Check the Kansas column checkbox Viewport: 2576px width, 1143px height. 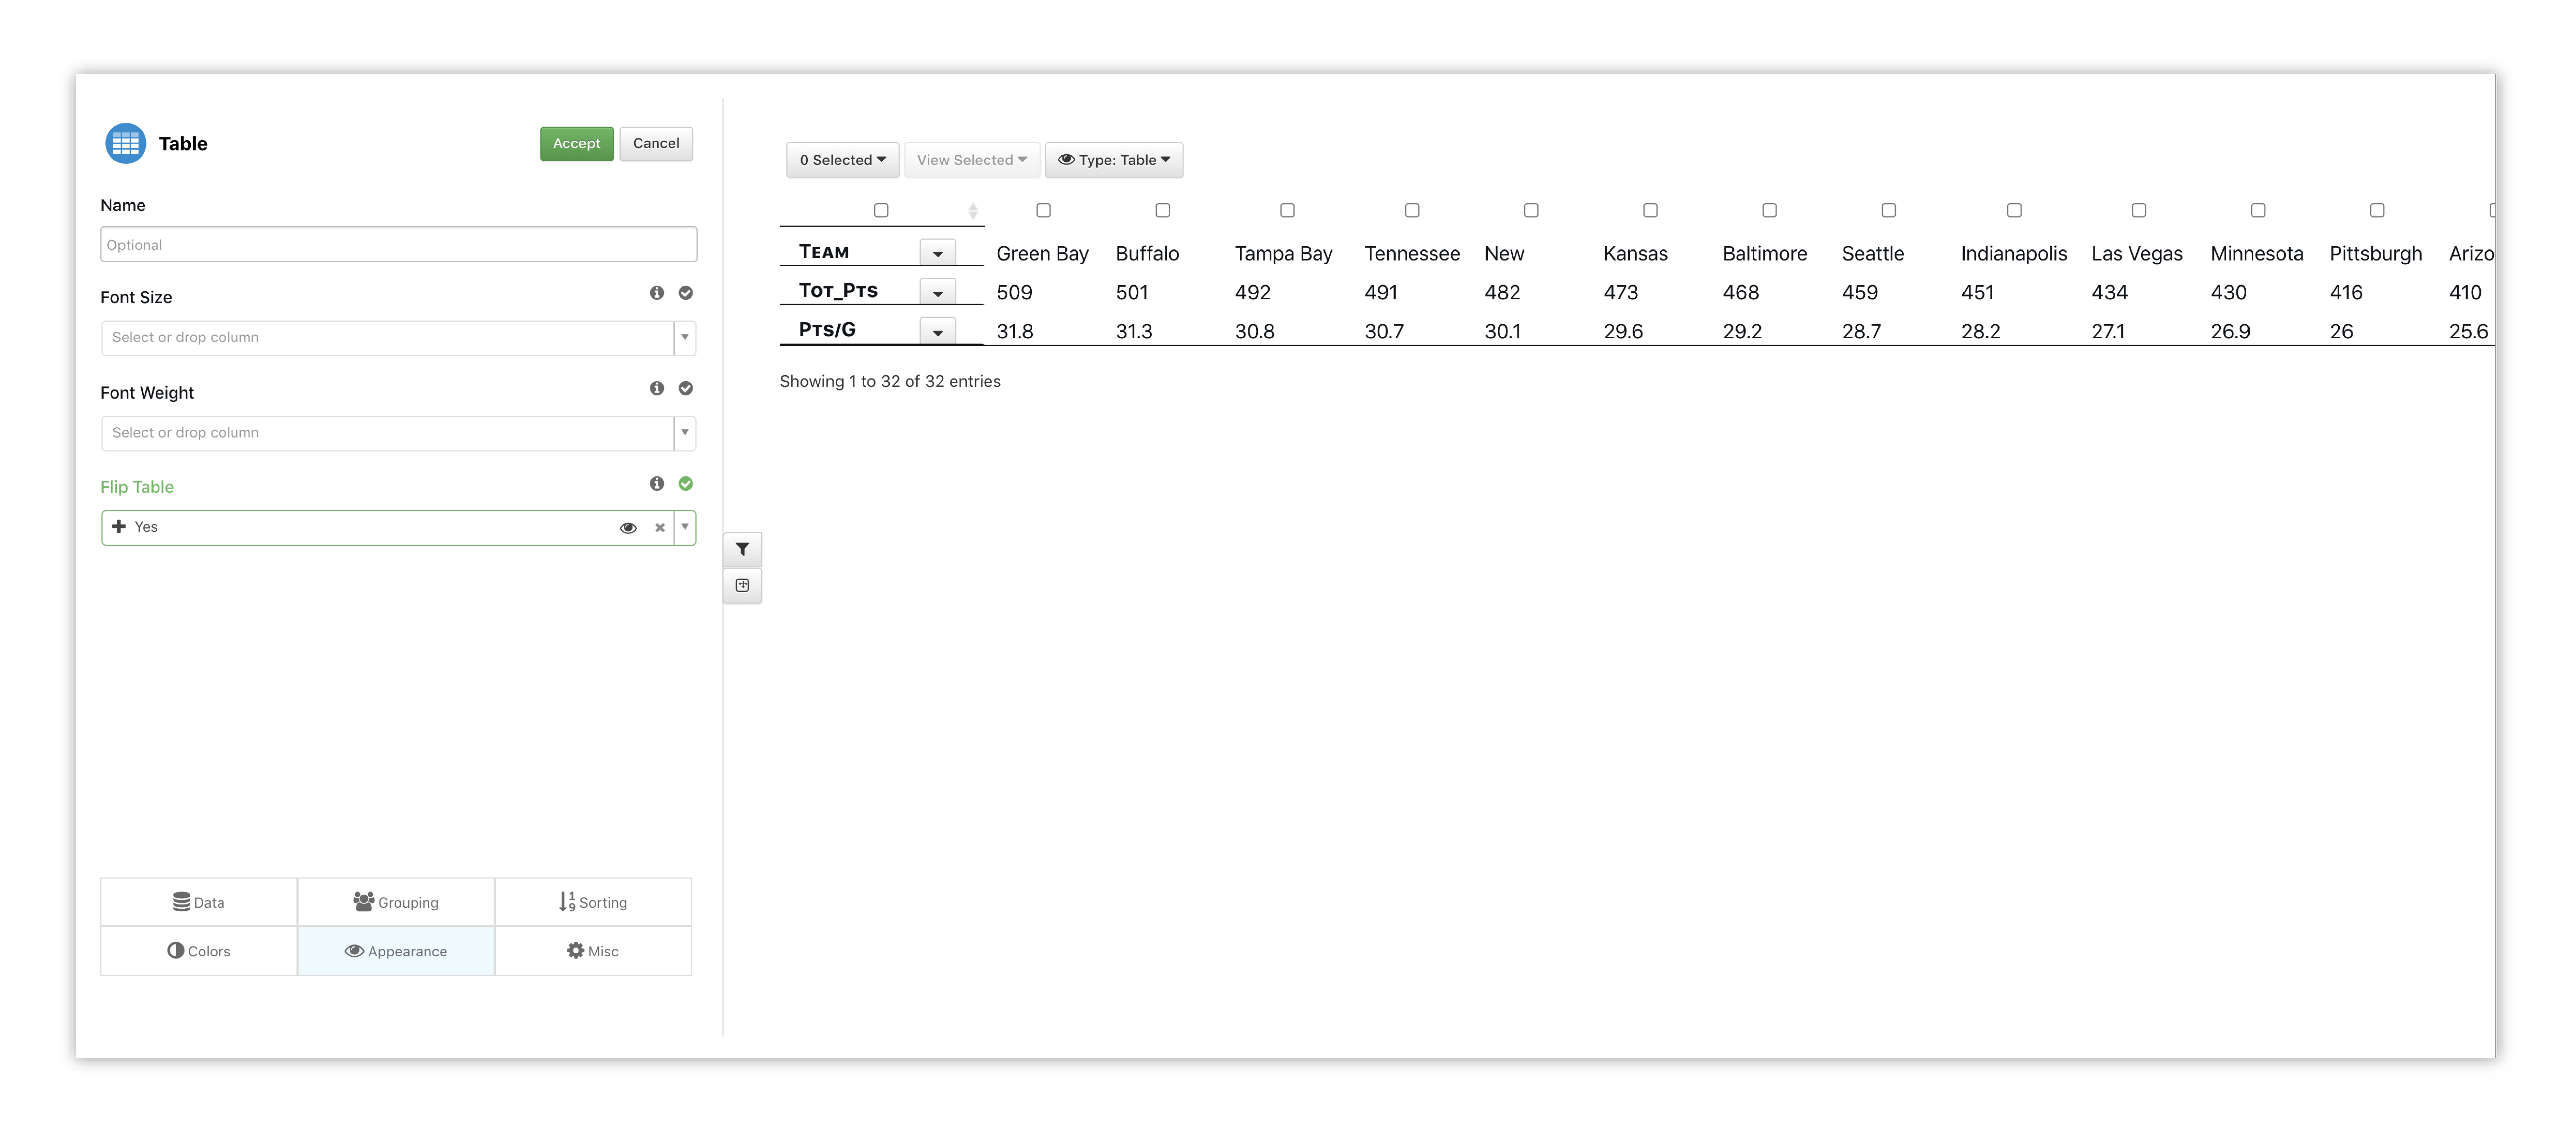1650,210
